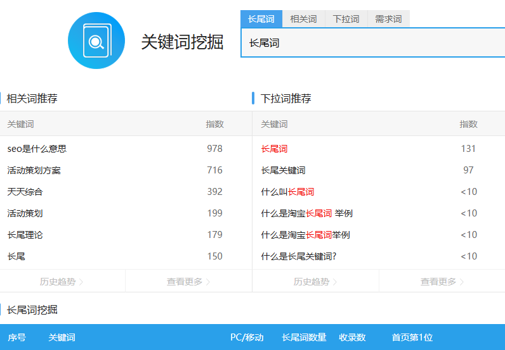The width and height of the screenshot is (505, 350).
Task: Click the keyword mining magnifier logo icon
Action: [96, 41]
